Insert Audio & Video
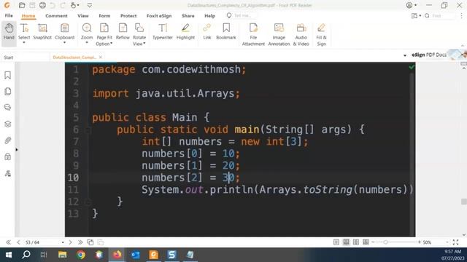 coord(301,34)
